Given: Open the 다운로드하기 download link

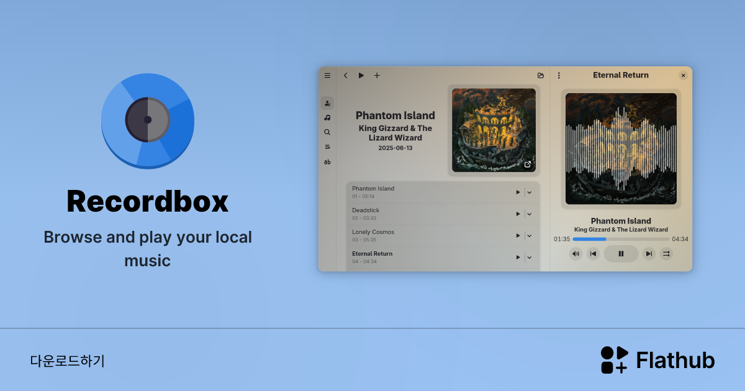Looking at the screenshot, I should pyautogui.click(x=68, y=360).
